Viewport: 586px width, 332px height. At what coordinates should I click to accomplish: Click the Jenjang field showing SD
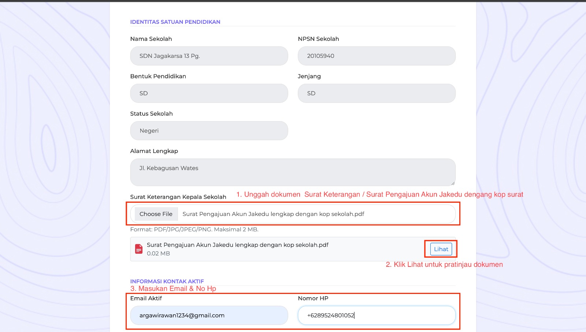(377, 93)
